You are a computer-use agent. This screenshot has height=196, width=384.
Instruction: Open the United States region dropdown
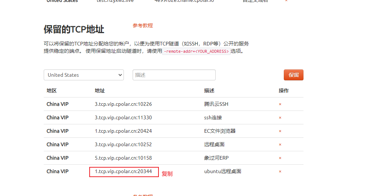point(84,75)
